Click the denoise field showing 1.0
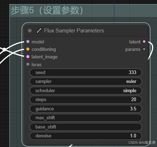Viewport: 157px width, 147px height. click(x=86, y=136)
